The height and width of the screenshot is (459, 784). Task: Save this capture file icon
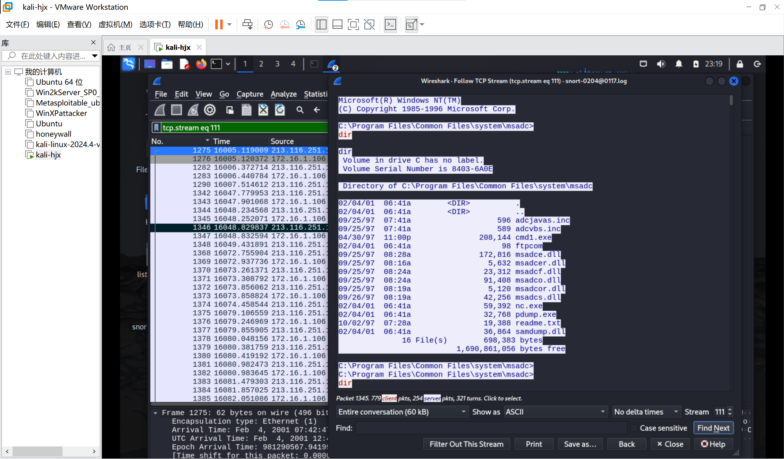pyautogui.click(x=247, y=110)
